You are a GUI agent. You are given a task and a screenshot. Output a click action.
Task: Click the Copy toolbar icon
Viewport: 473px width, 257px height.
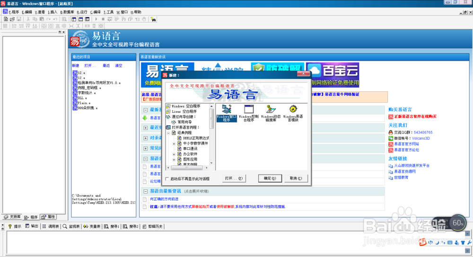[35, 19]
